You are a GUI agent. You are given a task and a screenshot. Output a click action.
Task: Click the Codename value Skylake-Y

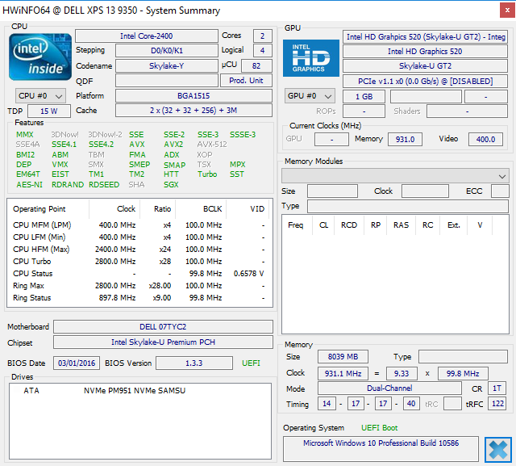click(x=167, y=66)
